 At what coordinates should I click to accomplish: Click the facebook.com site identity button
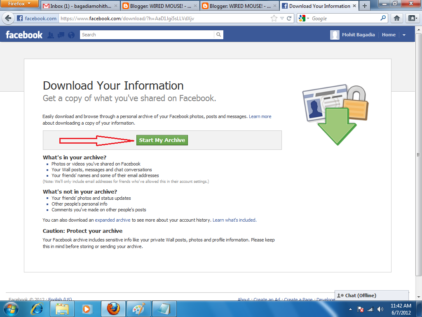click(x=37, y=18)
